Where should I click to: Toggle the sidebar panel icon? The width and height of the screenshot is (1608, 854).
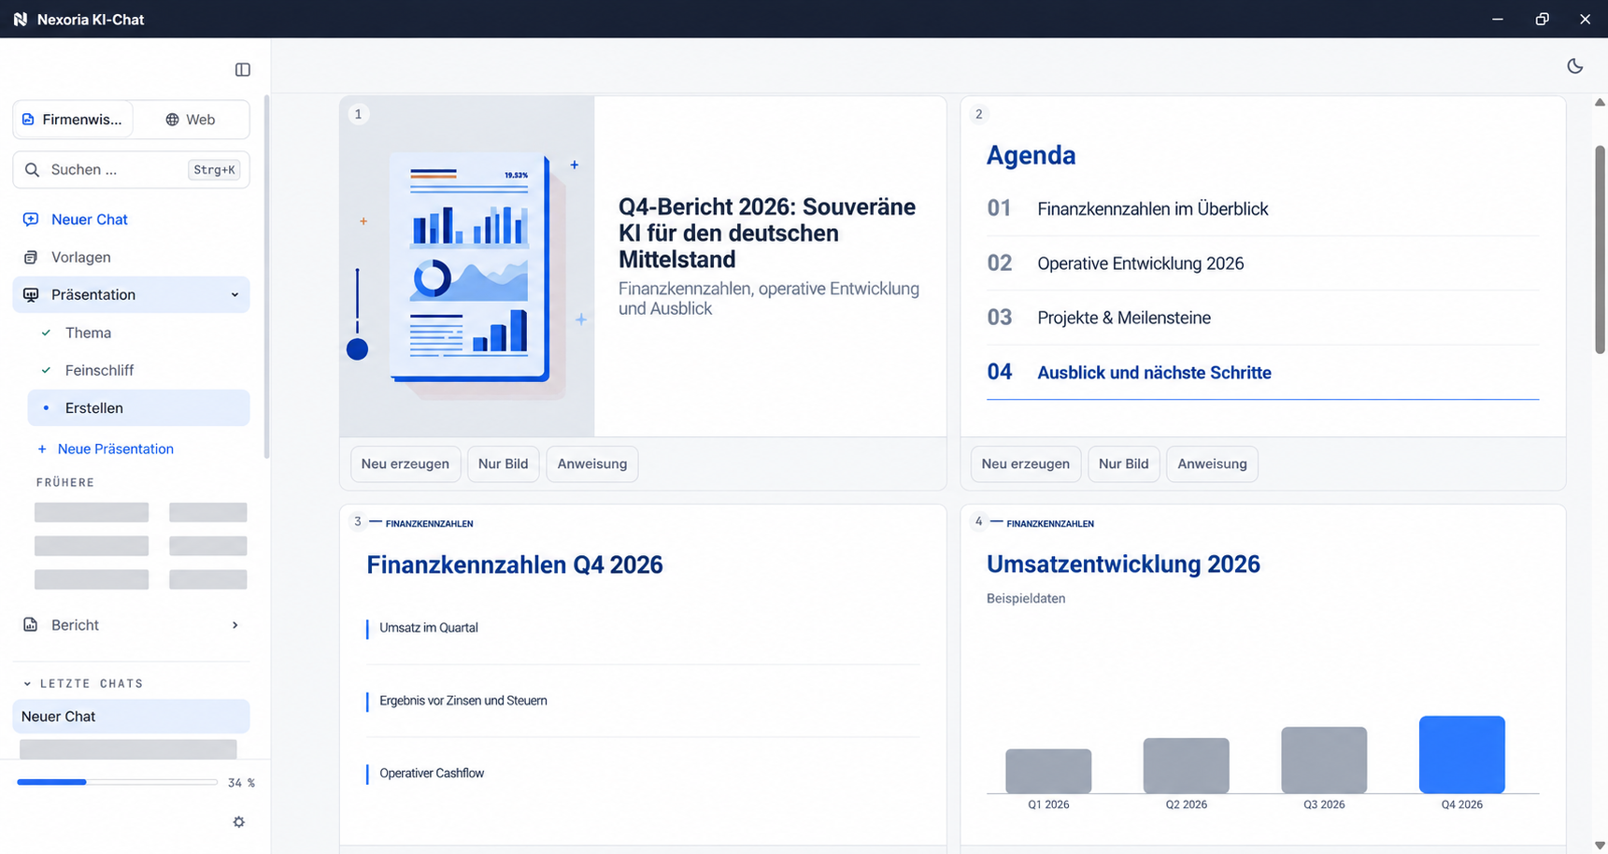pyautogui.click(x=243, y=69)
